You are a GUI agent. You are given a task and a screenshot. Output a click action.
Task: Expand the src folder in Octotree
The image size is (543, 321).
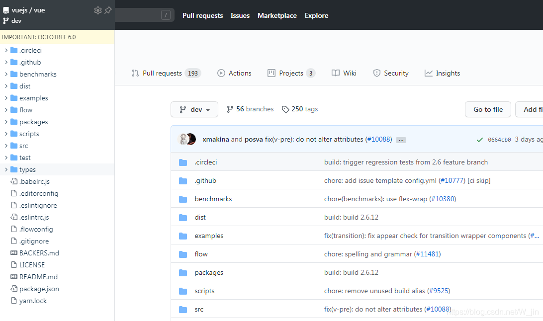tap(6, 146)
